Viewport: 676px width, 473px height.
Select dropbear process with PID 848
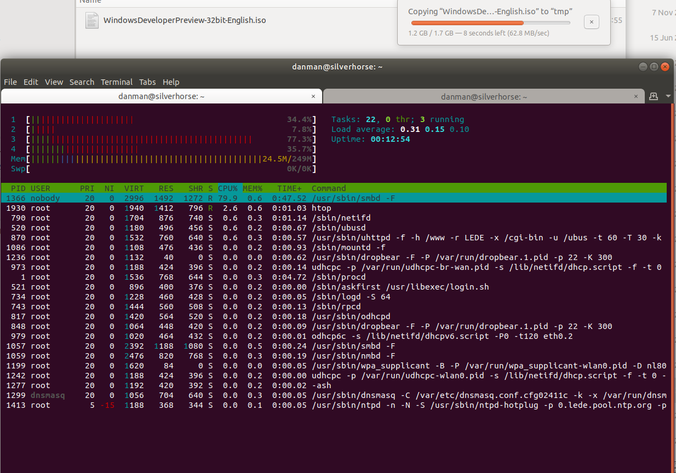click(x=334, y=326)
